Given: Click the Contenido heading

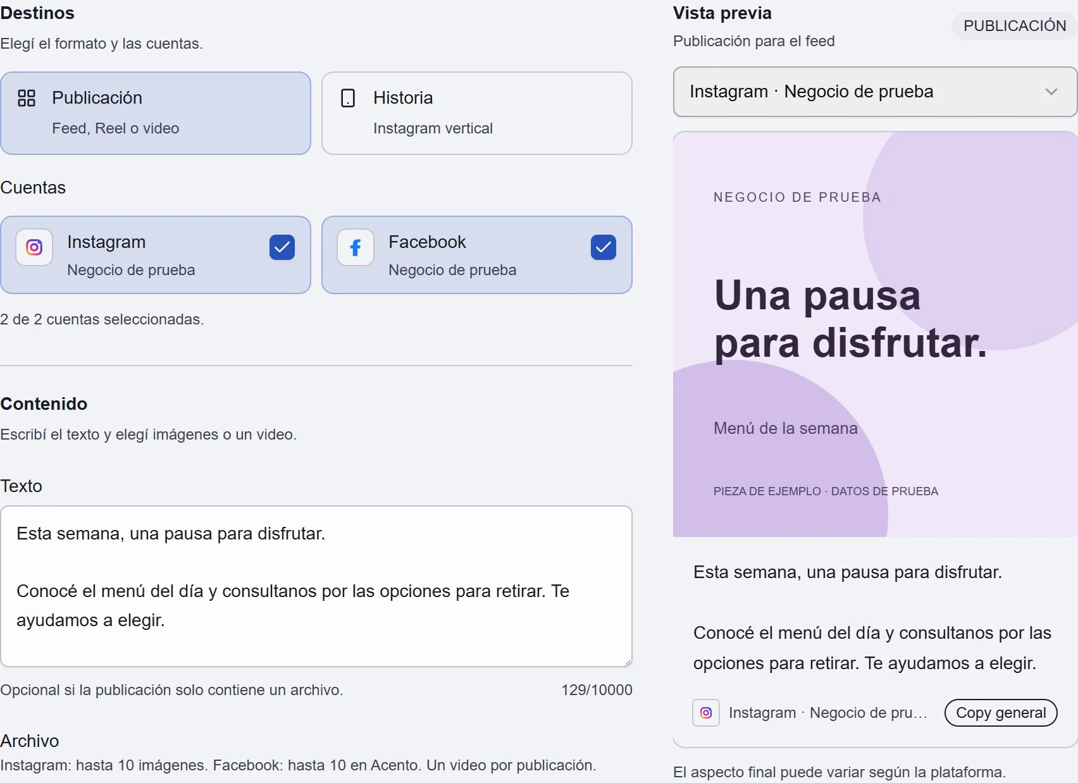Looking at the screenshot, I should (x=44, y=404).
